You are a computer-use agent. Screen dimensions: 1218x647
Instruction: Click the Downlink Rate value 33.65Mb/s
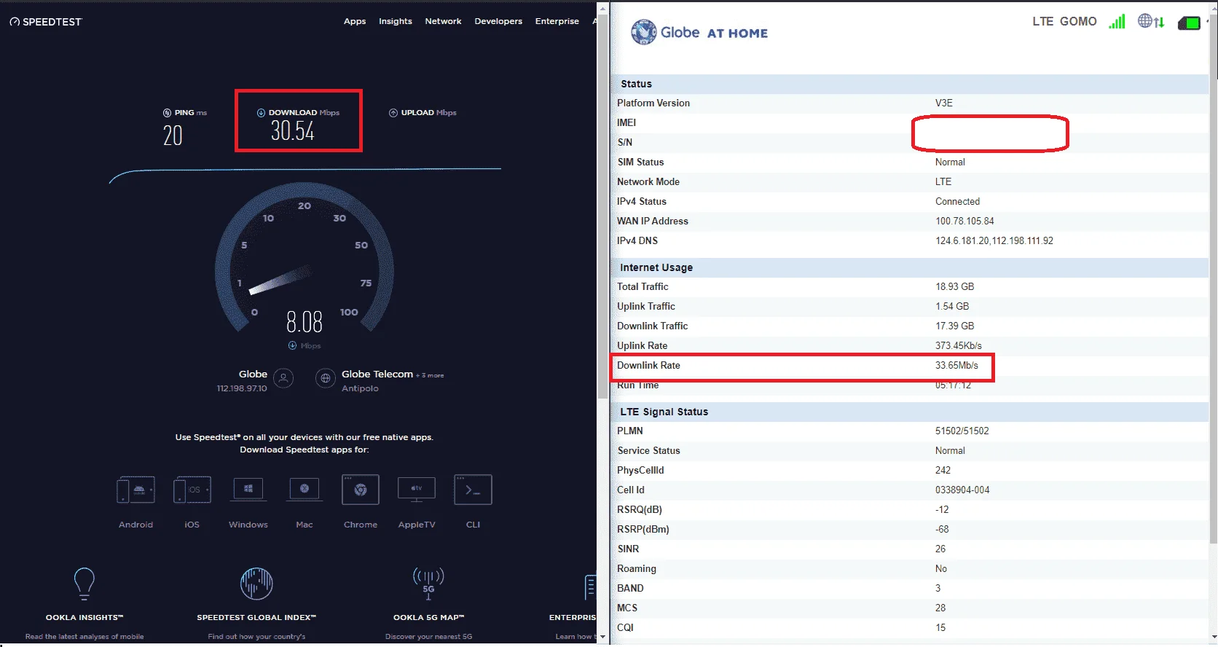tap(956, 365)
